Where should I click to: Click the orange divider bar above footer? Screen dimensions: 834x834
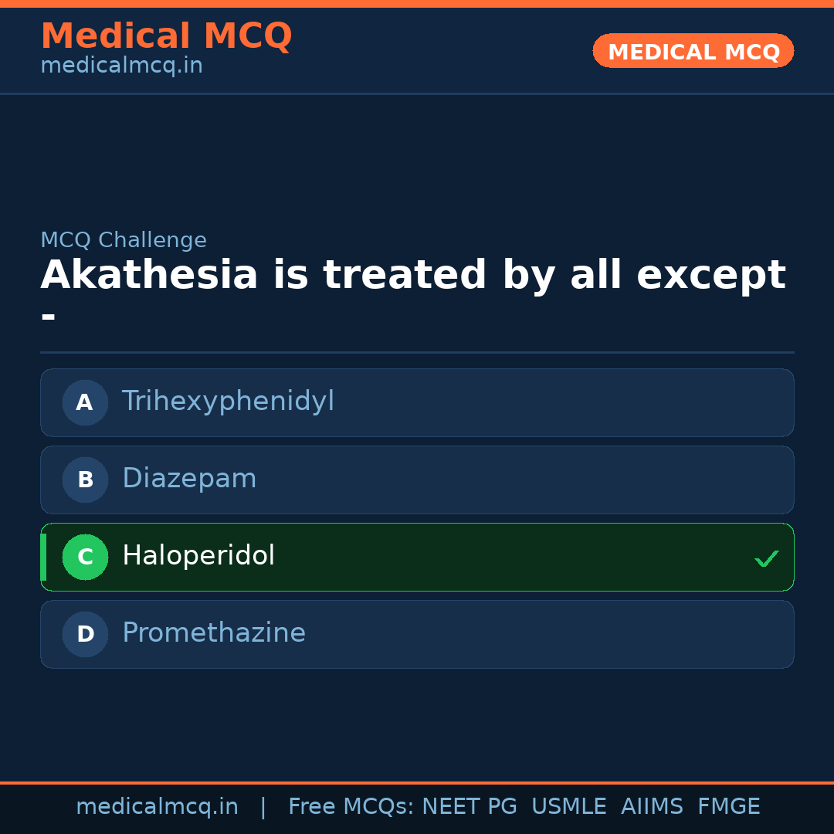(x=417, y=783)
